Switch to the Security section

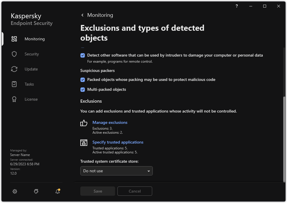pos(31,54)
